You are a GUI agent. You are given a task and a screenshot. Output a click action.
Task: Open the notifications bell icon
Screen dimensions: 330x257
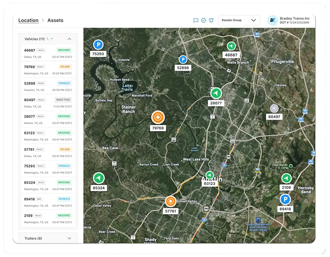pos(211,20)
